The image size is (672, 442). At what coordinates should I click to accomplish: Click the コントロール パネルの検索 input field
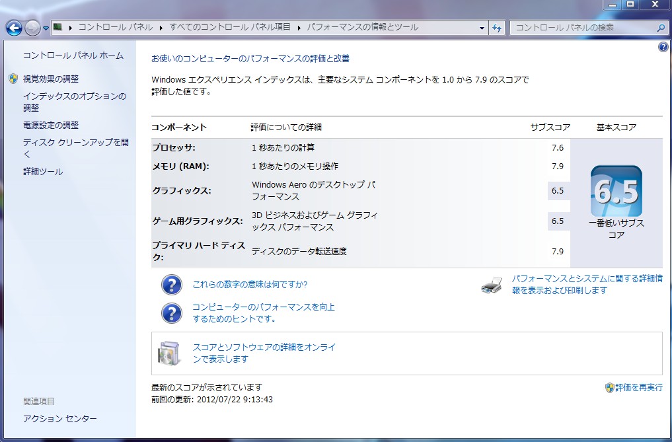581,28
